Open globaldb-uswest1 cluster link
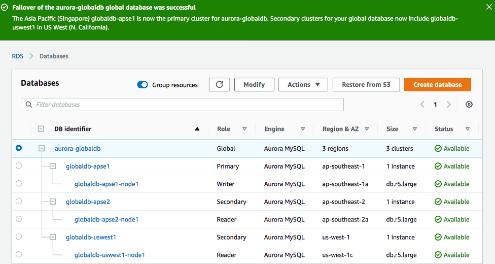495x264 pixels. (x=91, y=237)
